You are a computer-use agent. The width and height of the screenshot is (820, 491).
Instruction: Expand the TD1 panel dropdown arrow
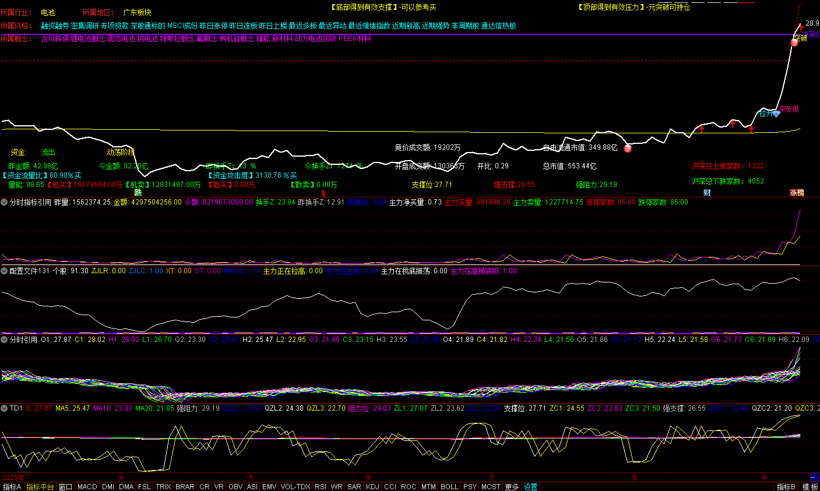(4, 408)
